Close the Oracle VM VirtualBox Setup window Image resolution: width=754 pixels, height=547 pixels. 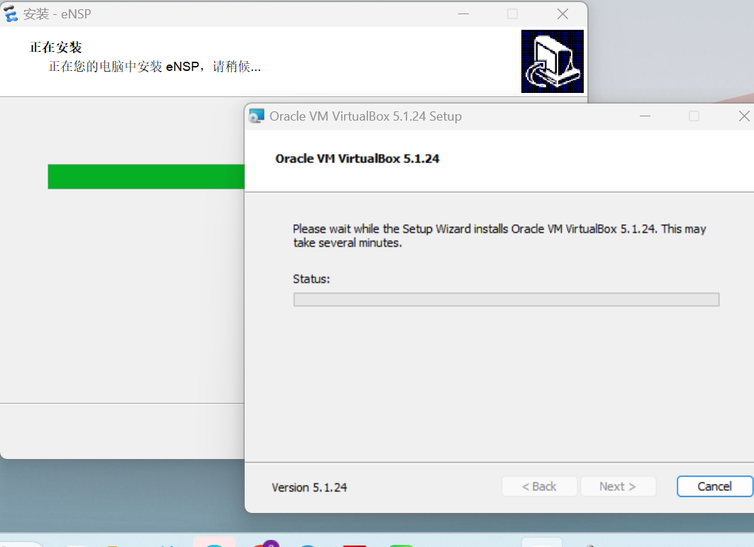click(x=743, y=116)
